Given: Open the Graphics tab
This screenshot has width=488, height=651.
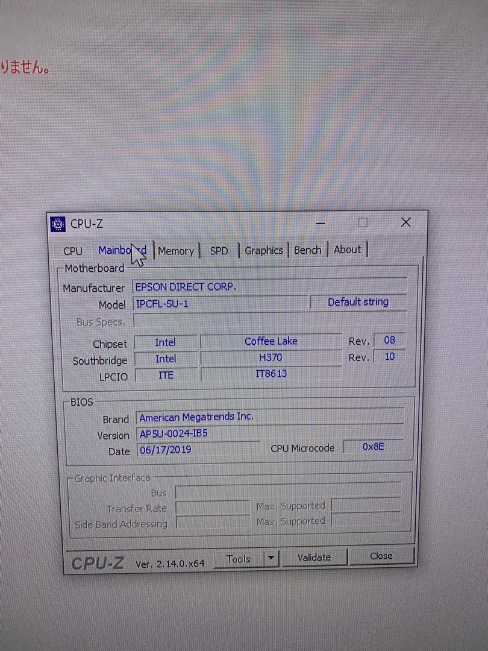Looking at the screenshot, I should [x=264, y=250].
